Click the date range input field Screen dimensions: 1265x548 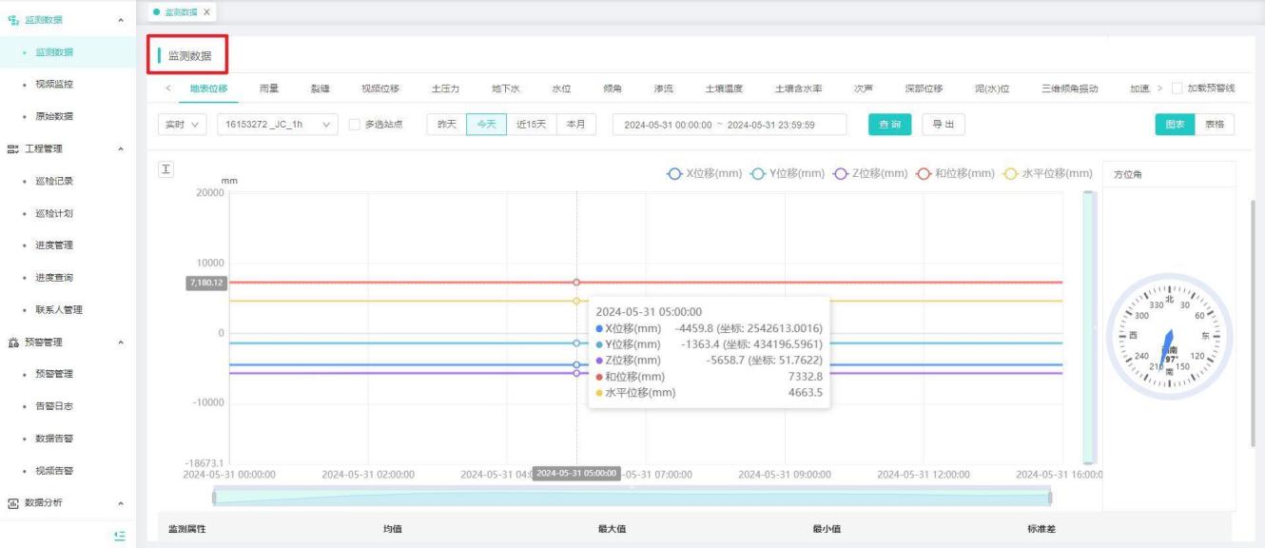pos(730,125)
